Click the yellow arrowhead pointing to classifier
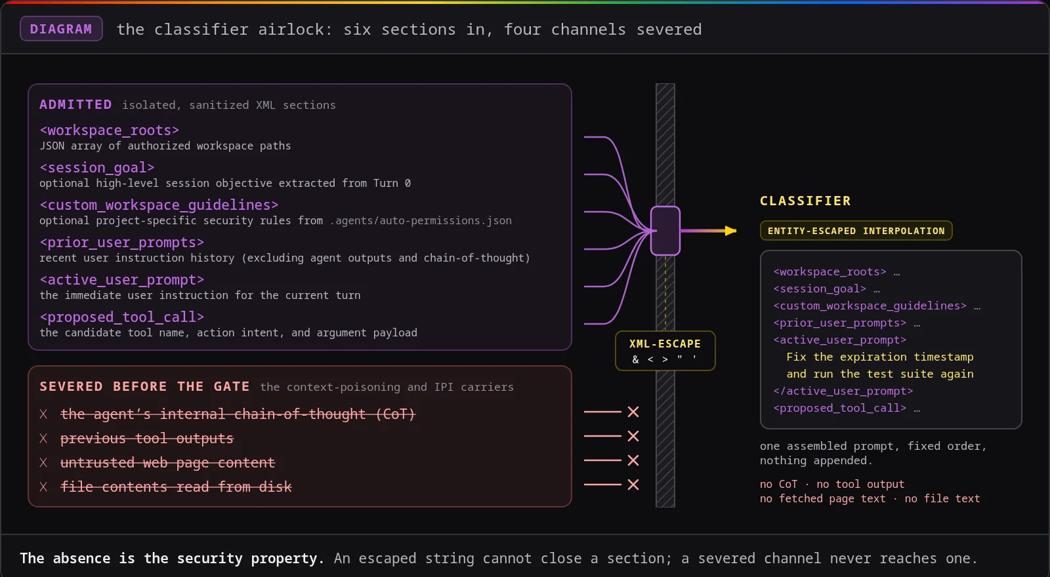Screen dimensions: 1050x577 pos(730,231)
